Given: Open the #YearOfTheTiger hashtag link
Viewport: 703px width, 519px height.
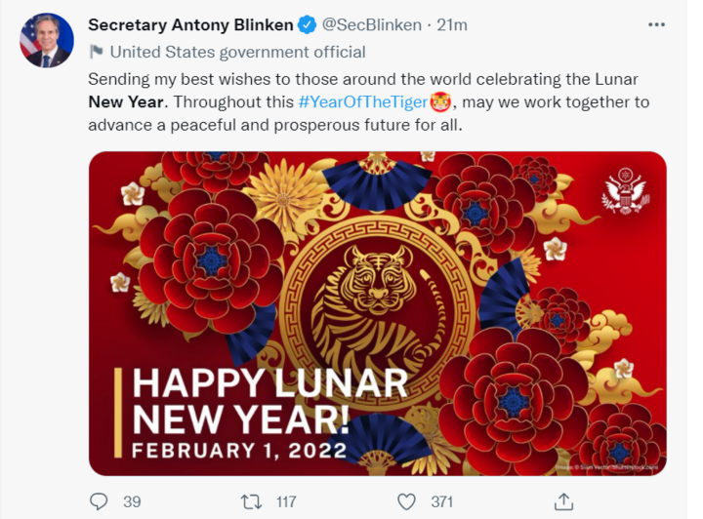Looking at the screenshot, I should [363, 102].
